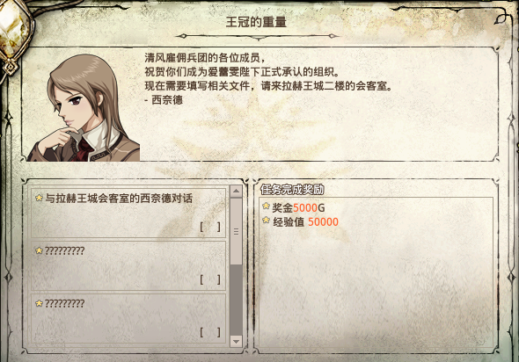The width and height of the screenshot is (519, 362).
Task: Click the grip lines on the scrollbar thumb
Action: click(236, 231)
